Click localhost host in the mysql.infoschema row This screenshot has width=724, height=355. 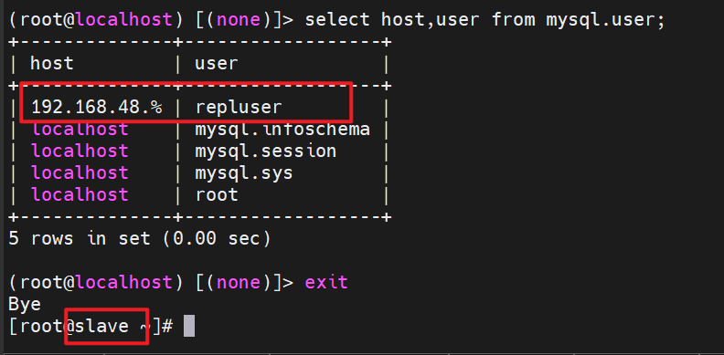tap(80, 130)
